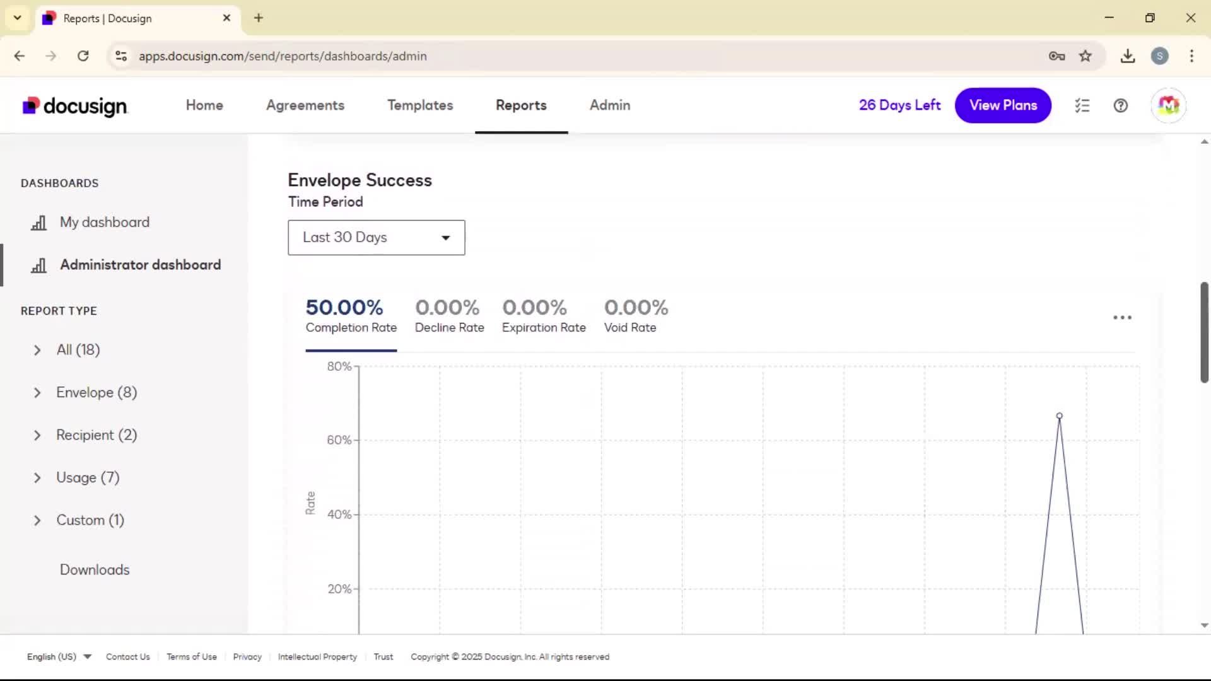Image resolution: width=1211 pixels, height=681 pixels.
Task: Open a new browser tab
Action: tap(259, 18)
